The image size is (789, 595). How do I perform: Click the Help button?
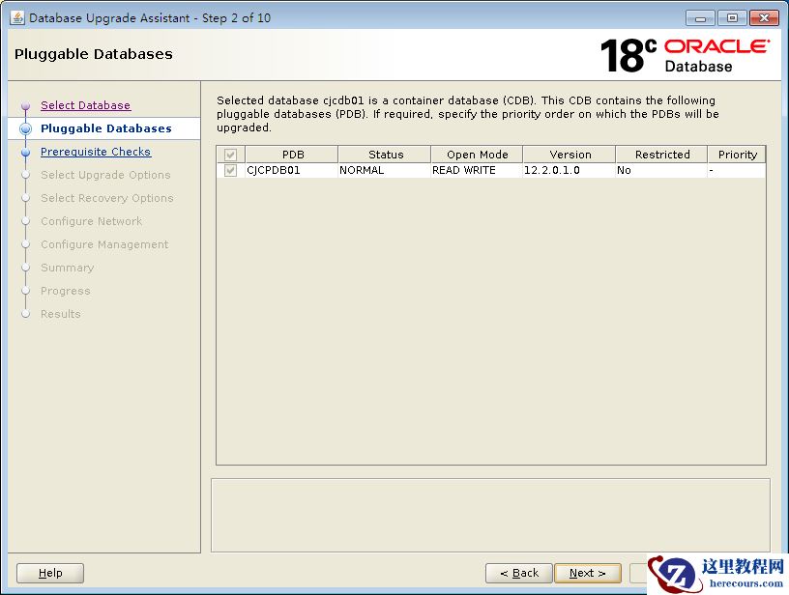(50, 573)
